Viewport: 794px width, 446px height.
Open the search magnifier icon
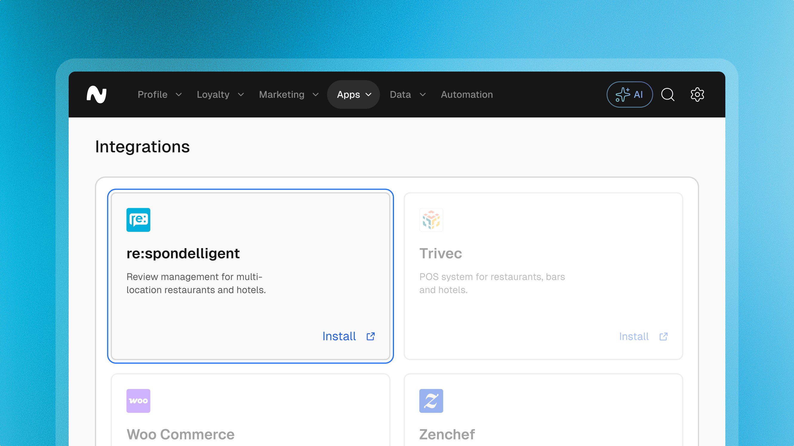668,95
